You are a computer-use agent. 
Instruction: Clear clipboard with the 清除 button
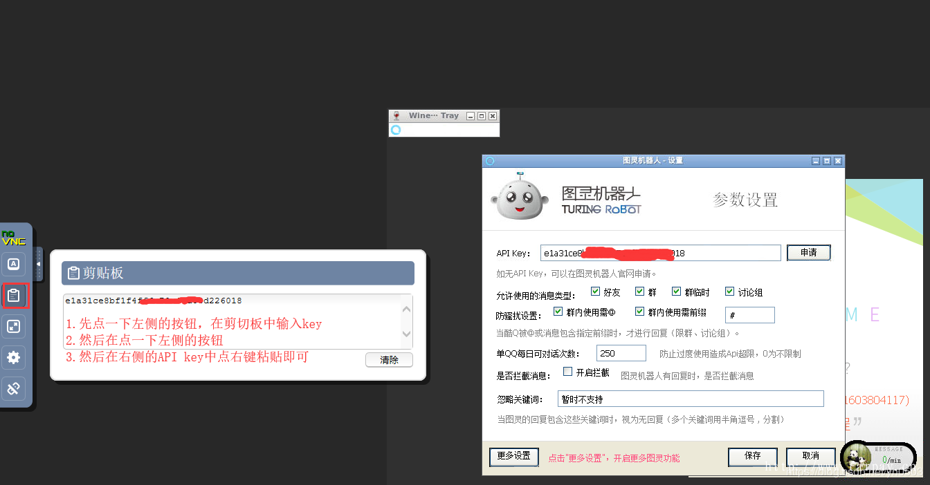pyautogui.click(x=389, y=360)
